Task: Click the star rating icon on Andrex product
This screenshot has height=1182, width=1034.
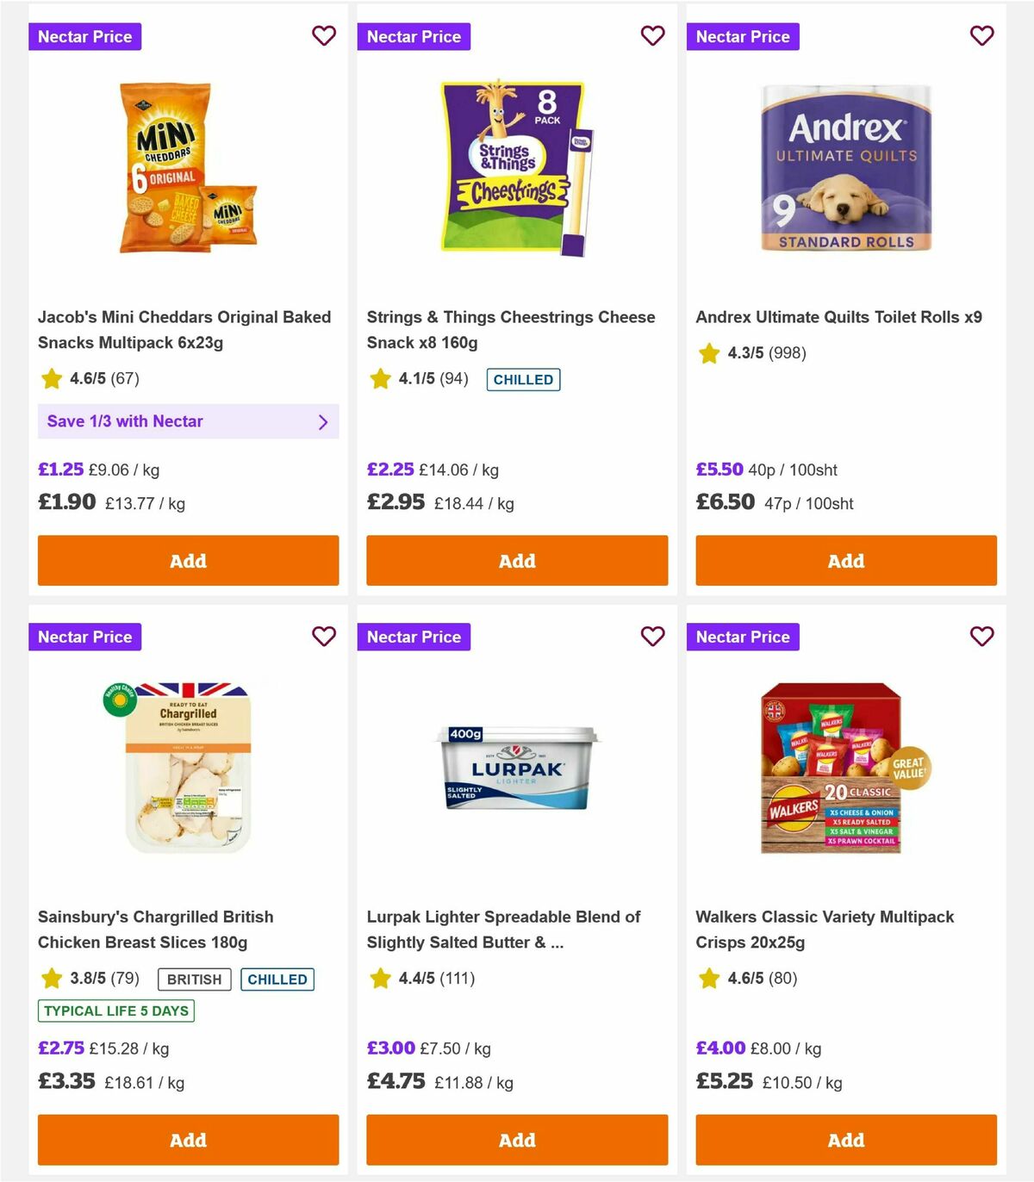Action: [708, 352]
